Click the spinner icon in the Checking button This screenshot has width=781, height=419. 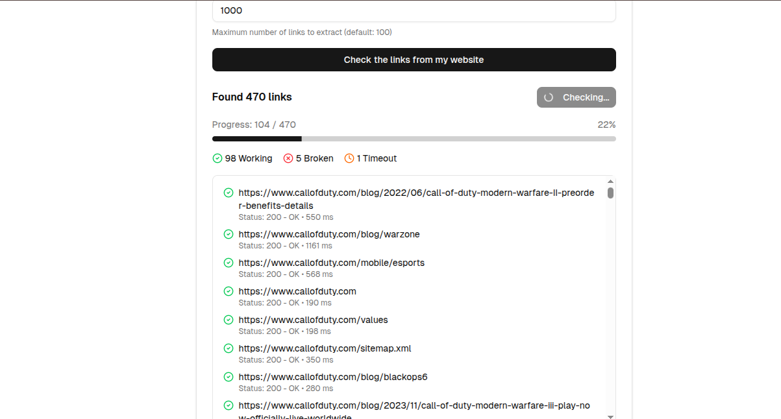549,97
